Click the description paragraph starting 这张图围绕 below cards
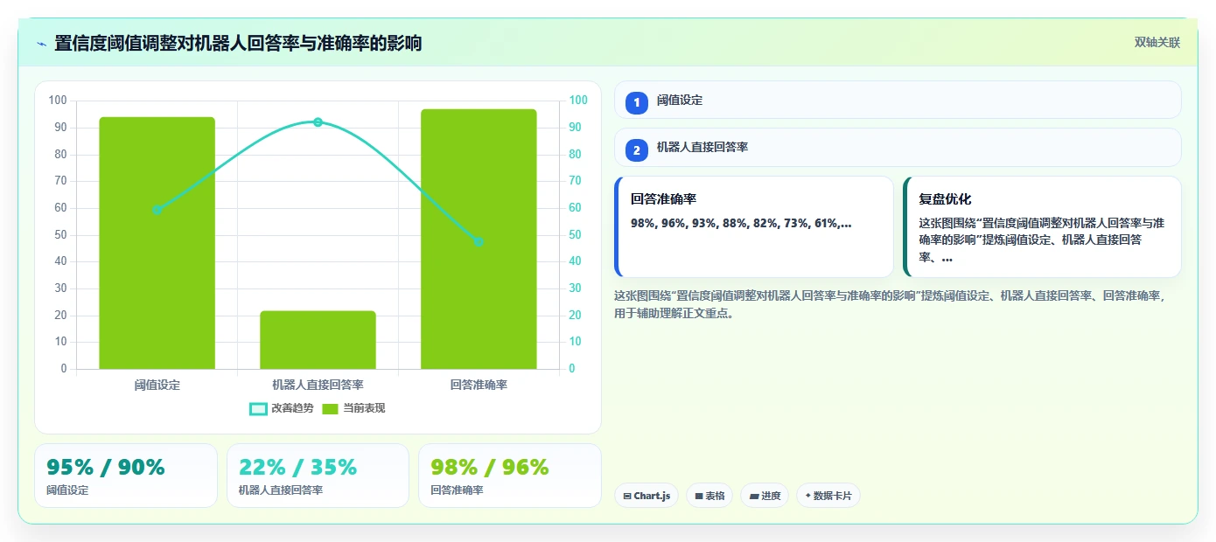1216x542 pixels. (x=891, y=304)
